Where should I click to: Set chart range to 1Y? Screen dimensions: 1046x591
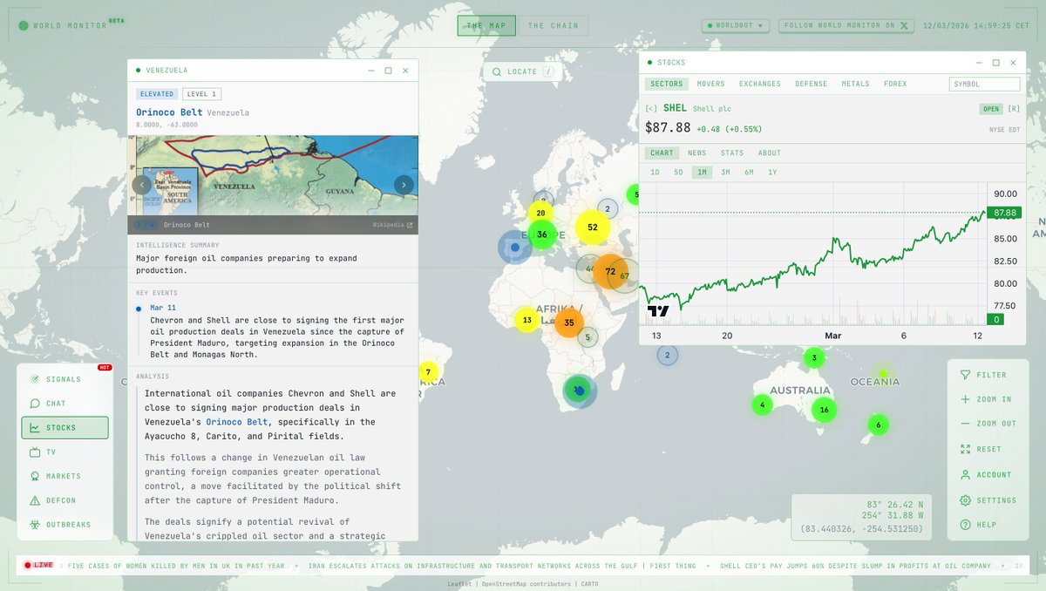coord(772,173)
